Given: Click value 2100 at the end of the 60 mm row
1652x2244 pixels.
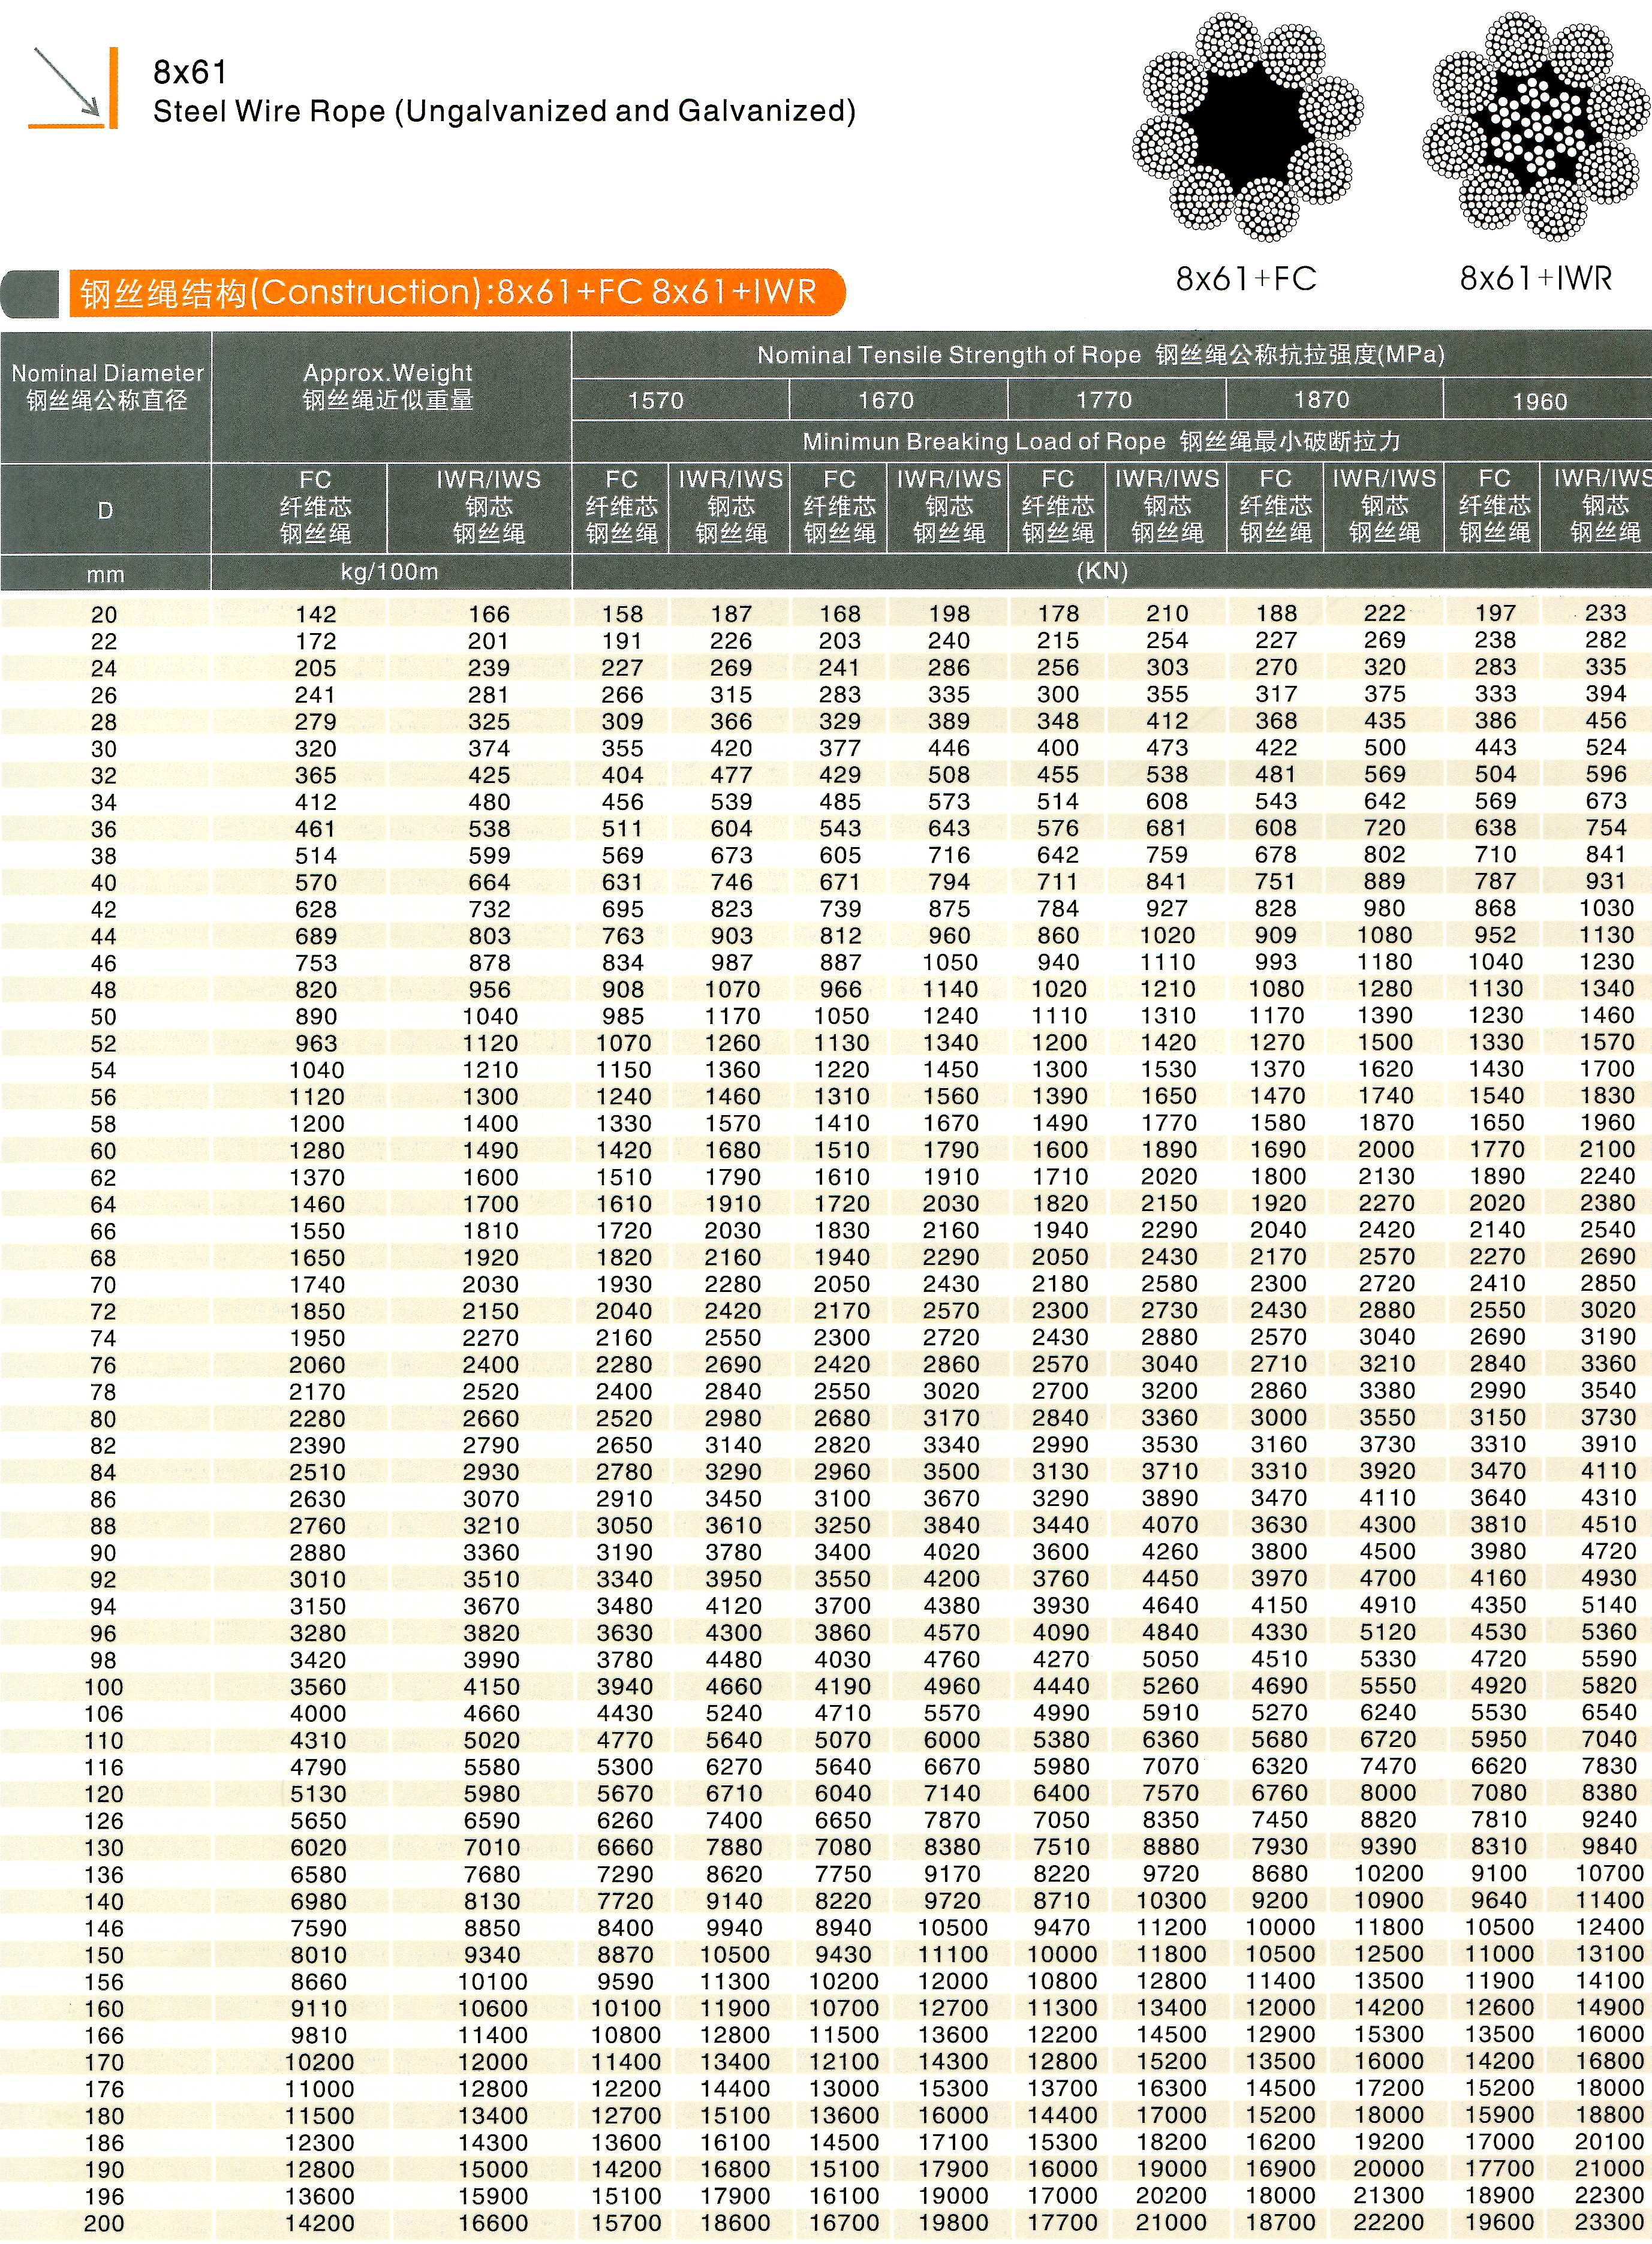Looking at the screenshot, I should click(1609, 1149).
